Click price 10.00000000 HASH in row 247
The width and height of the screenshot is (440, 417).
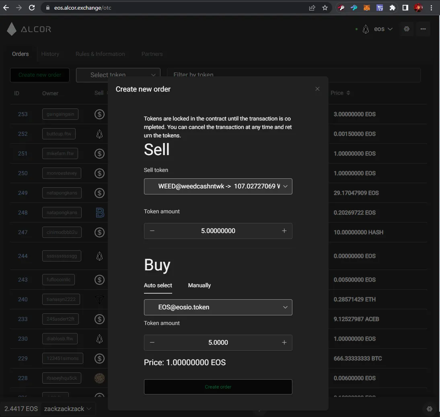pyautogui.click(x=358, y=232)
